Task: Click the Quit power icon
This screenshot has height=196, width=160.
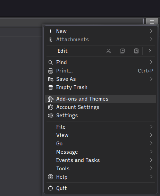Action: 51,188
